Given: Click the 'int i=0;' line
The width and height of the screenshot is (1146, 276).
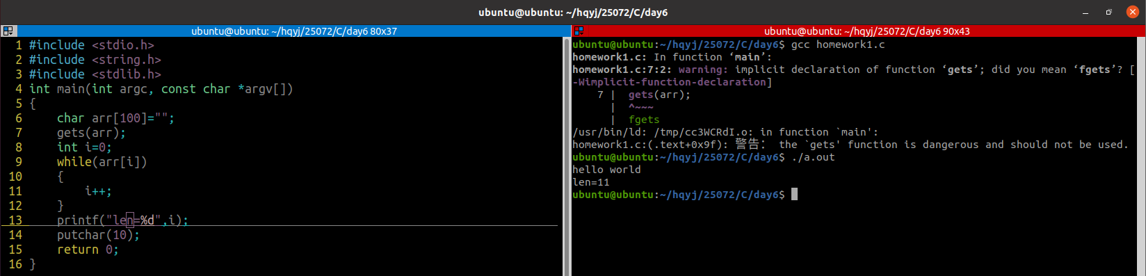Looking at the screenshot, I should [x=84, y=147].
